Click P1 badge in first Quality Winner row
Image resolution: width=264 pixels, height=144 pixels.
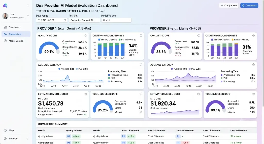[x=68, y=137]
